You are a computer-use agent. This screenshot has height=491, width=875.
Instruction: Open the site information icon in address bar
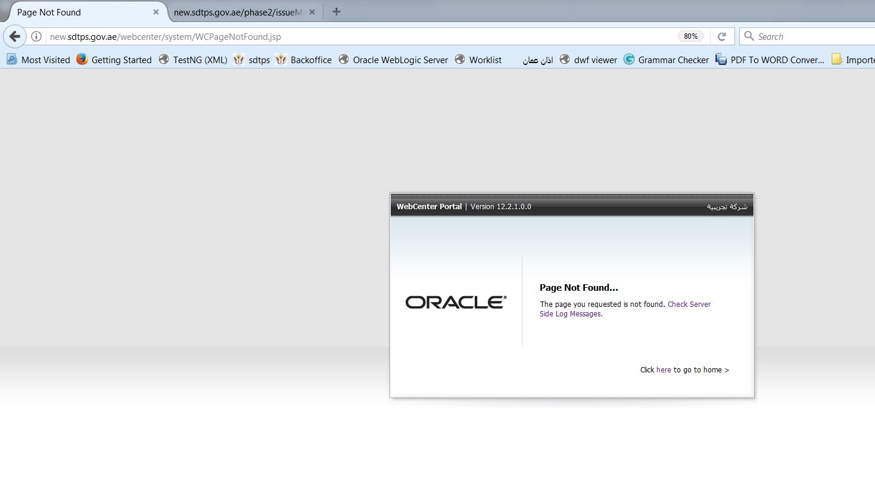pyautogui.click(x=36, y=36)
